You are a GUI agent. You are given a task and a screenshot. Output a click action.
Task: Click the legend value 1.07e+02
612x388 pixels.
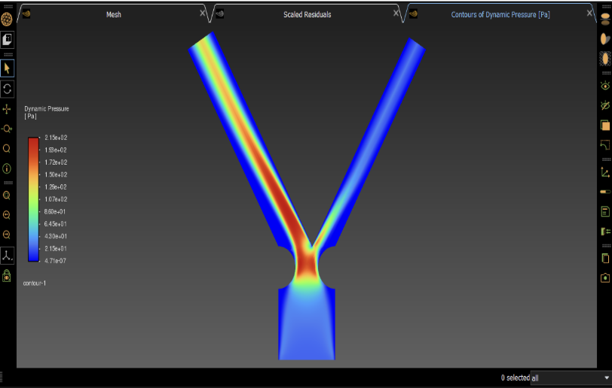point(56,199)
